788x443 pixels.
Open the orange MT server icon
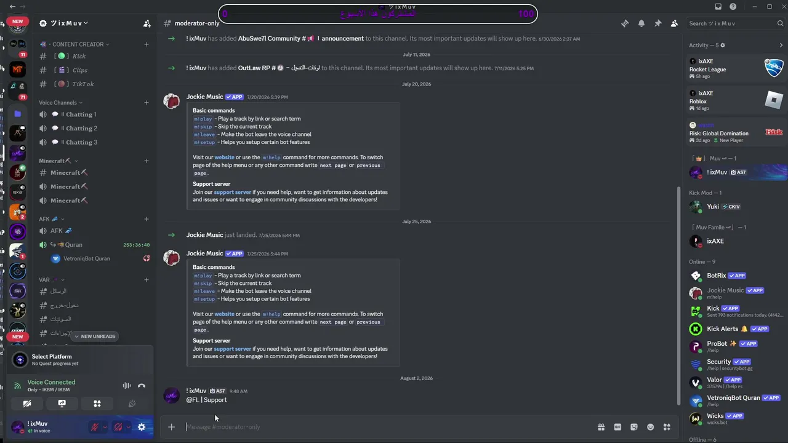point(17,70)
